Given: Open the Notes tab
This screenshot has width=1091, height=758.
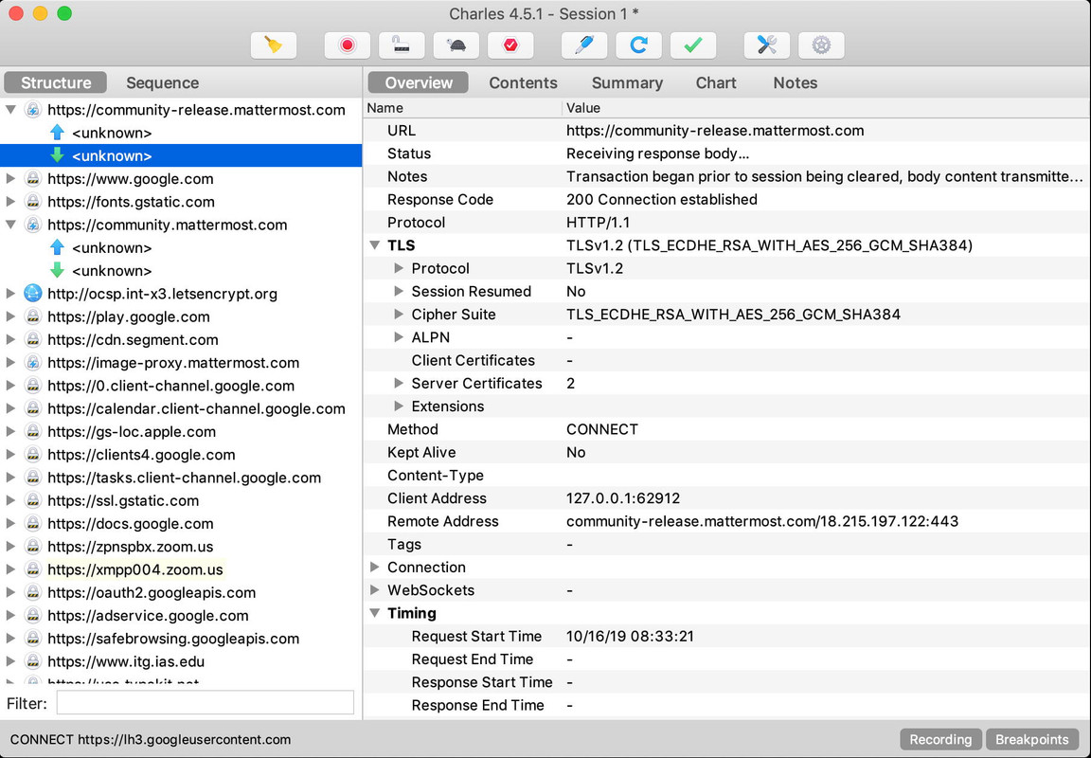Looking at the screenshot, I should pos(795,82).
